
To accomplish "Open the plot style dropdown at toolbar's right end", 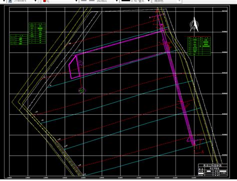I will (179, 1).
